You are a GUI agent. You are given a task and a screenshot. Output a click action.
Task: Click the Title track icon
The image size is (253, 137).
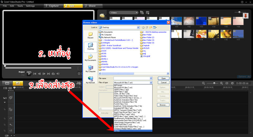[10, 118]
